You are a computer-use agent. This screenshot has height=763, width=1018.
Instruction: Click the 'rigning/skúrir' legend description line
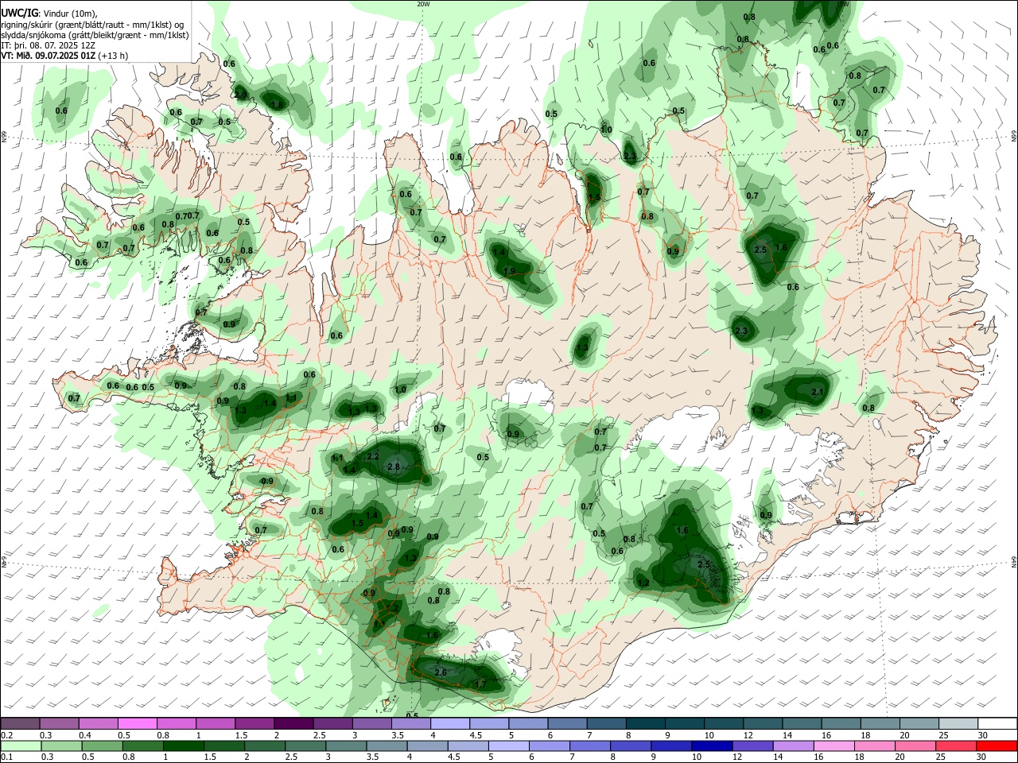click(x=94, y=25)
